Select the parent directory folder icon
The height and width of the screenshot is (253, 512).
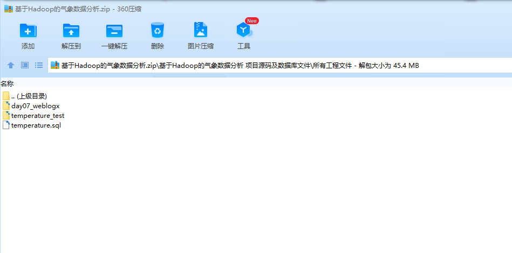tap(6, 96)
